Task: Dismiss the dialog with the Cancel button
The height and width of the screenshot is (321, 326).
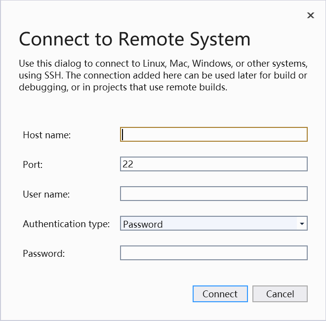Action: (x=280, y=294)
